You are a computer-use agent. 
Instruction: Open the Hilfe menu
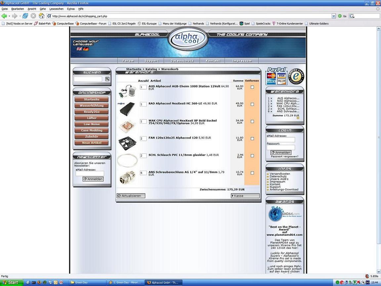(81, 9)
